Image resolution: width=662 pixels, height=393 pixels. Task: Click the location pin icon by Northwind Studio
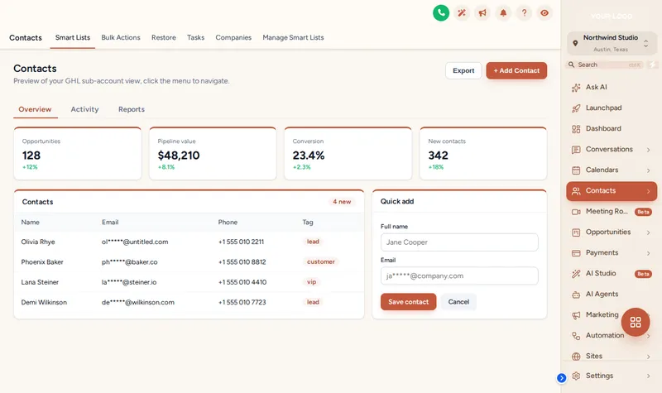tap(575, 43)
